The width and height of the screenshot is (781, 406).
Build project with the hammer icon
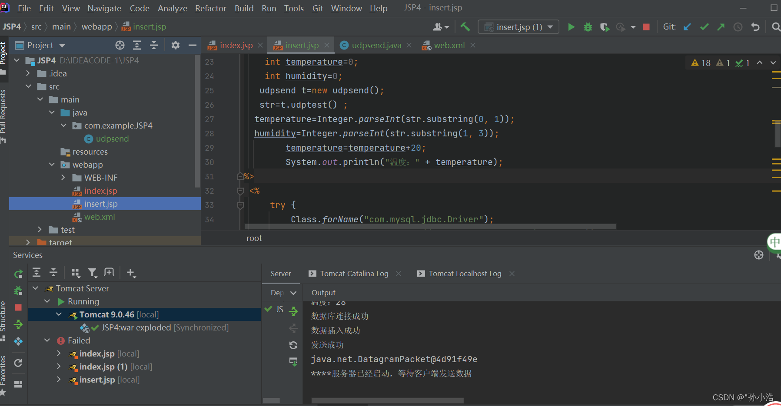pyautogui.click(x=465, y=27)
